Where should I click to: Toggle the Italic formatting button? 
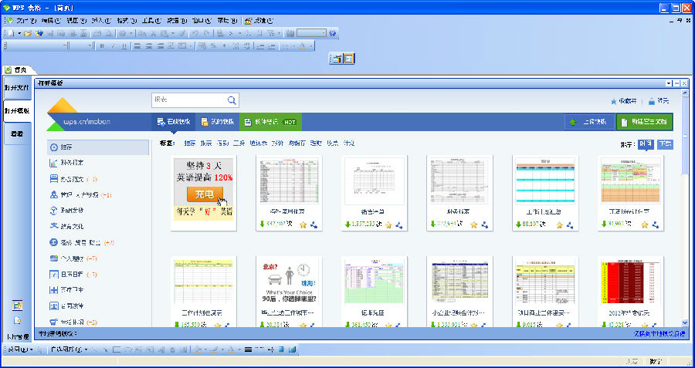pyautogui.click(x=113, y=46)
